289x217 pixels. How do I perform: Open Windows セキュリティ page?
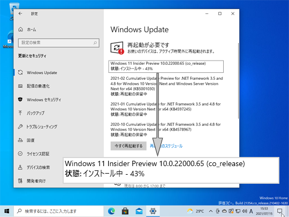click(40, 100)
